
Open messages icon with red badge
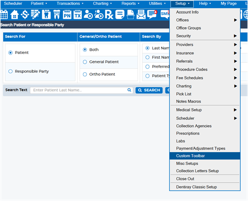click(x=152, y=15)
